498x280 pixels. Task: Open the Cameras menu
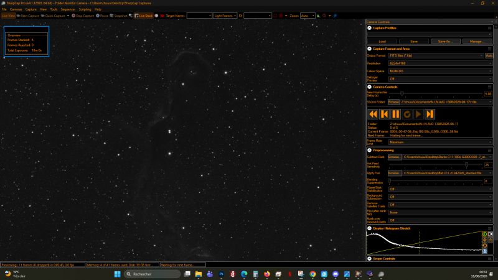[16, 9]
